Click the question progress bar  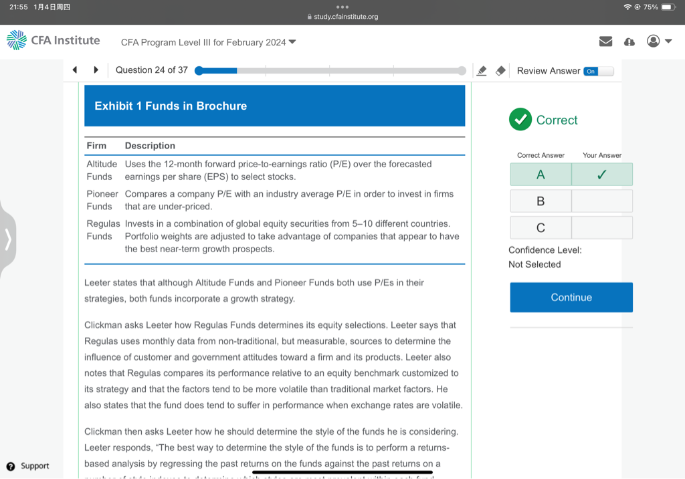(x=331, y=71)
